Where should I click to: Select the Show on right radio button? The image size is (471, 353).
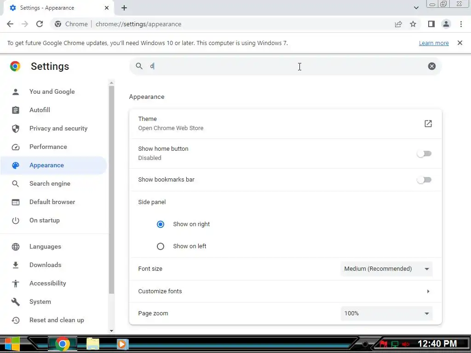tap(161, 224)
